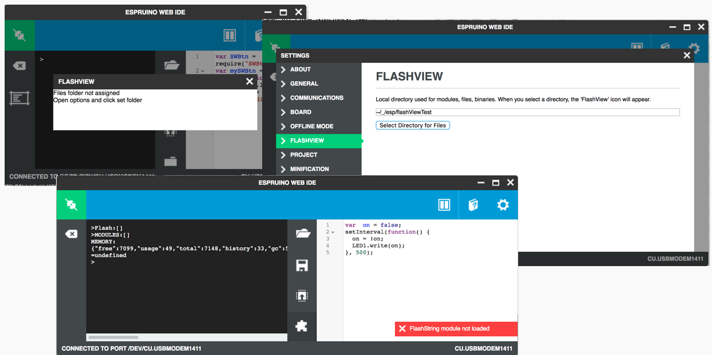This screenshot has width=712, height=355.
Task: Click the Select Directory for Files button
Action: click(x=413, y=125)
